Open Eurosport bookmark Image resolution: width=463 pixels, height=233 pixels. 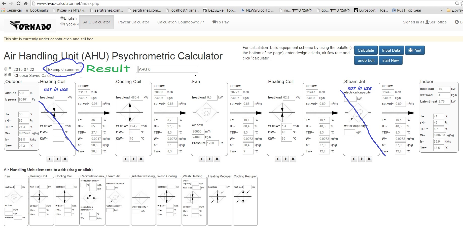pyautogui.click(x=371, y=10)
